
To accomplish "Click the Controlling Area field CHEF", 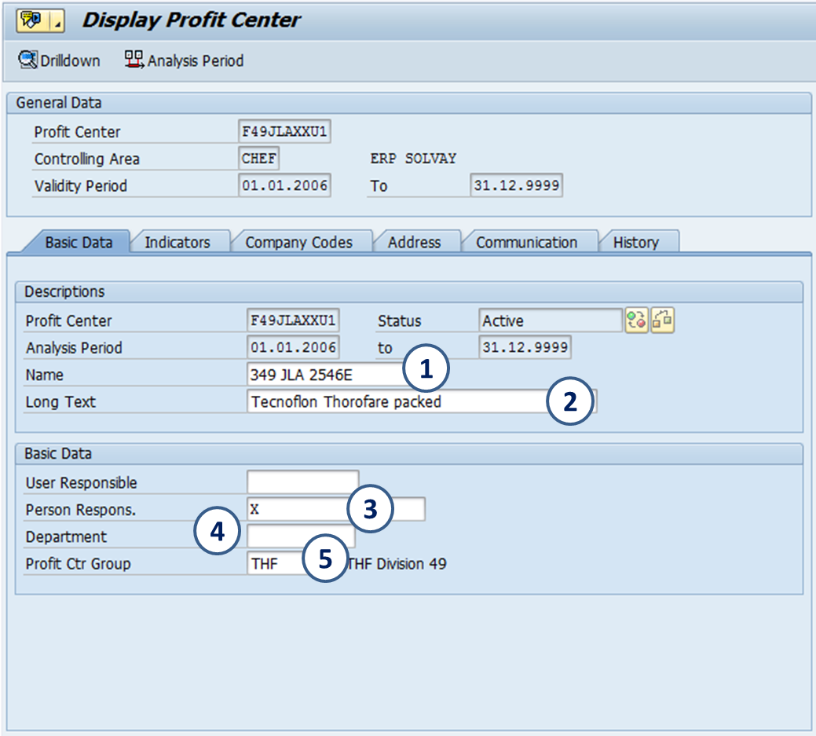I will (x=259, y=159).
